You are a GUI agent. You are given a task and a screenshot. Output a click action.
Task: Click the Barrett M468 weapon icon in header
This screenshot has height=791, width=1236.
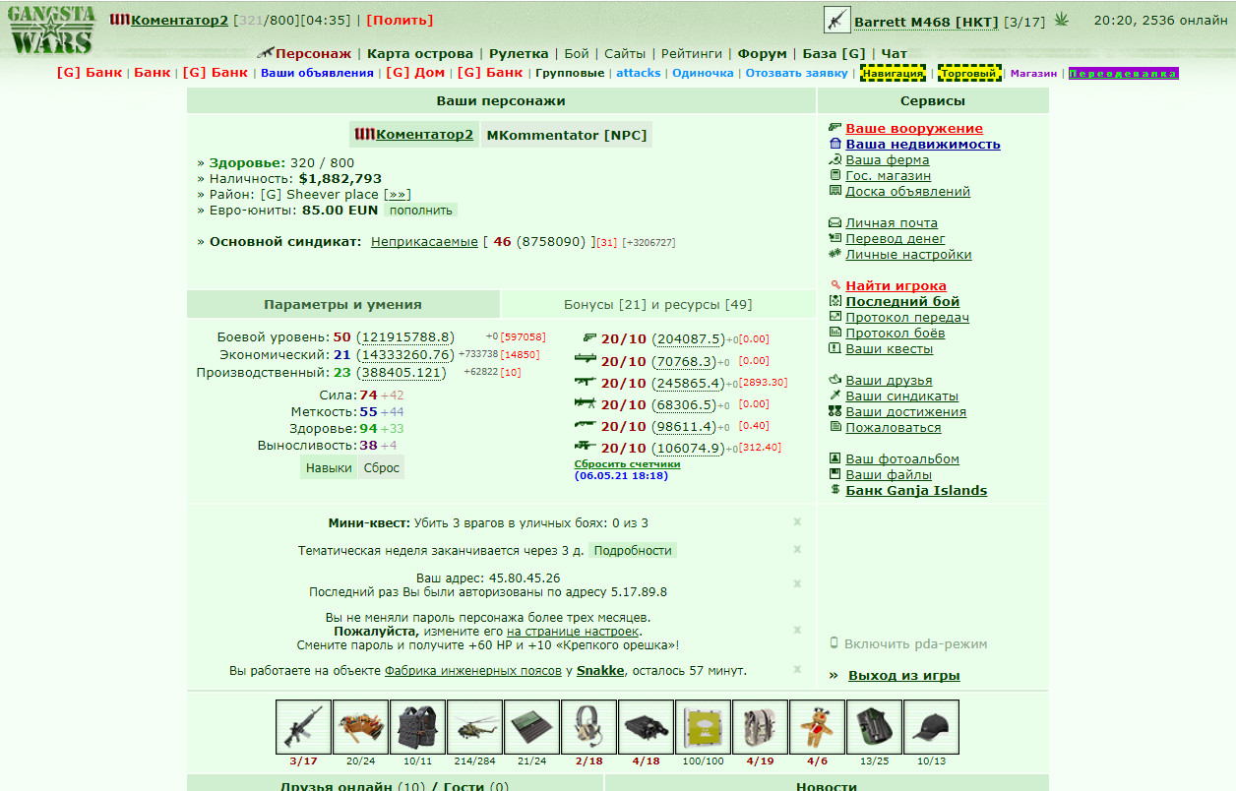tap(836, 20)
